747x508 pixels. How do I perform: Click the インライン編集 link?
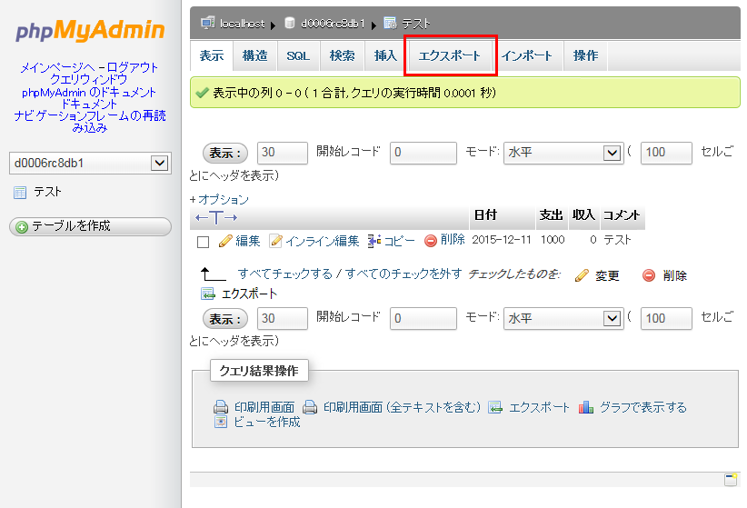(x=322, y=241)
